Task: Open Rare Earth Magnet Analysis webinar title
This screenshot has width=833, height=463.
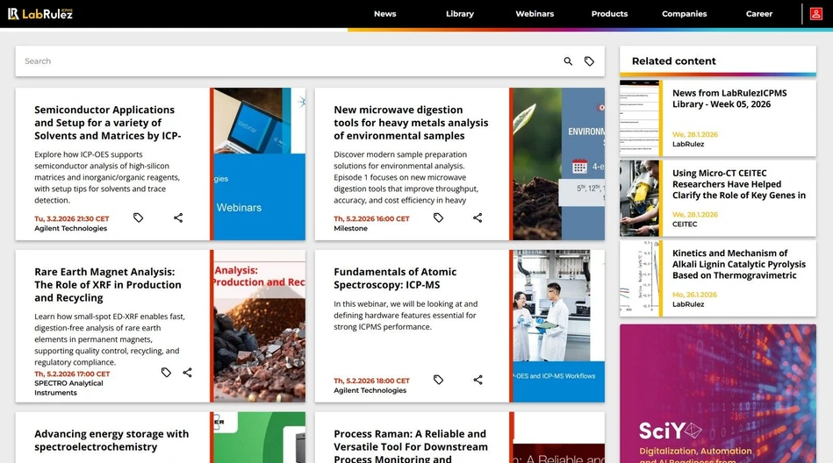Action: pyautogui.click(x=108, y=285)
